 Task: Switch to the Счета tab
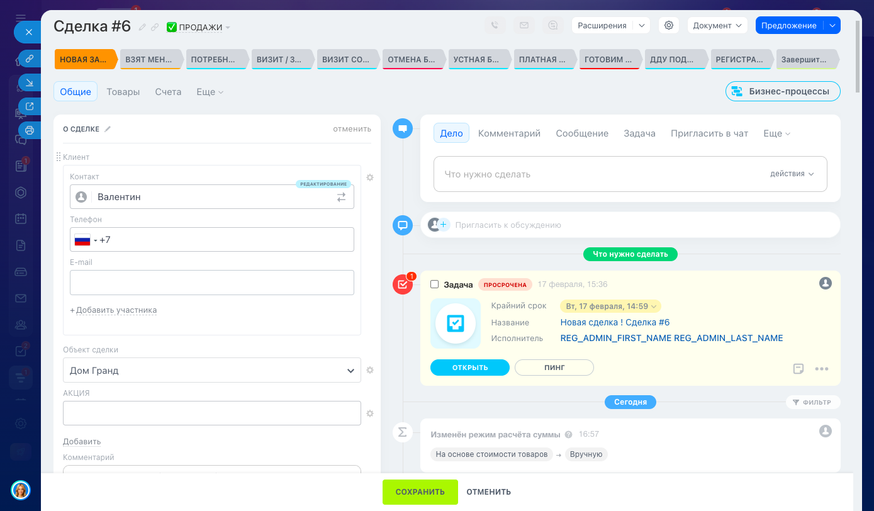168,92
